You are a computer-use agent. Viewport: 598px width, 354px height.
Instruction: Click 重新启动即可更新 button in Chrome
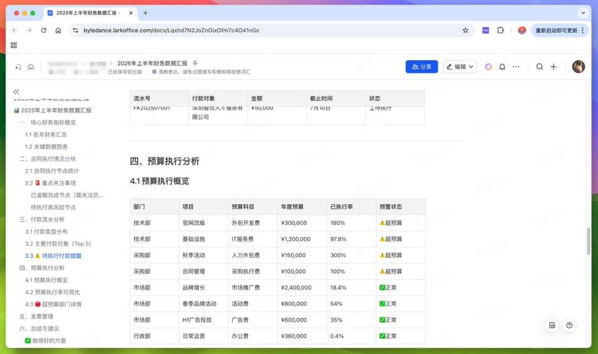556,30
